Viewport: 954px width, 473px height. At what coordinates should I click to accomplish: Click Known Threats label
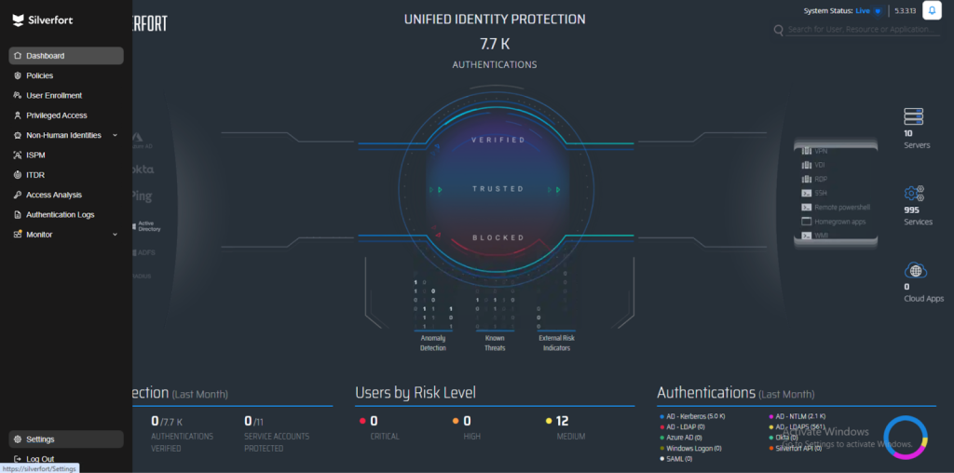495,343
